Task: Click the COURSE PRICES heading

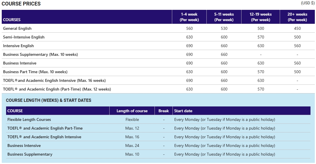Action: pyautogui.click(x=21, y=4)
